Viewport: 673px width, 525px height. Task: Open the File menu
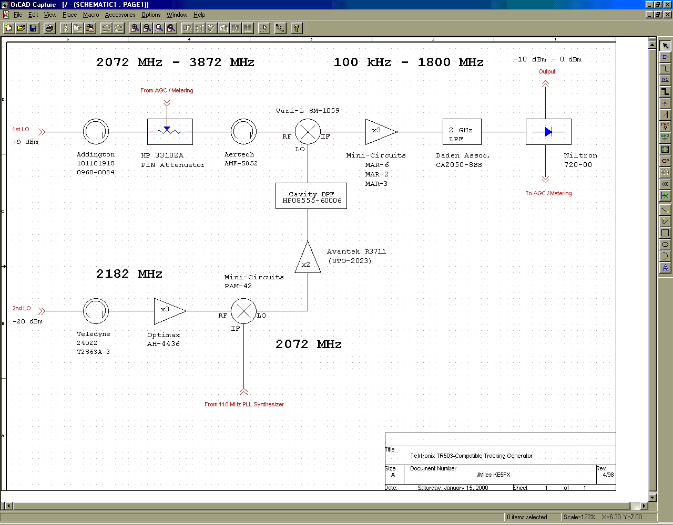pos(18,15)
